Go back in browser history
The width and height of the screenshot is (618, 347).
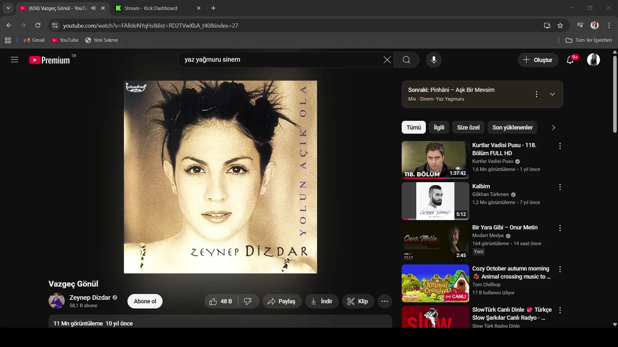point(9,25)
